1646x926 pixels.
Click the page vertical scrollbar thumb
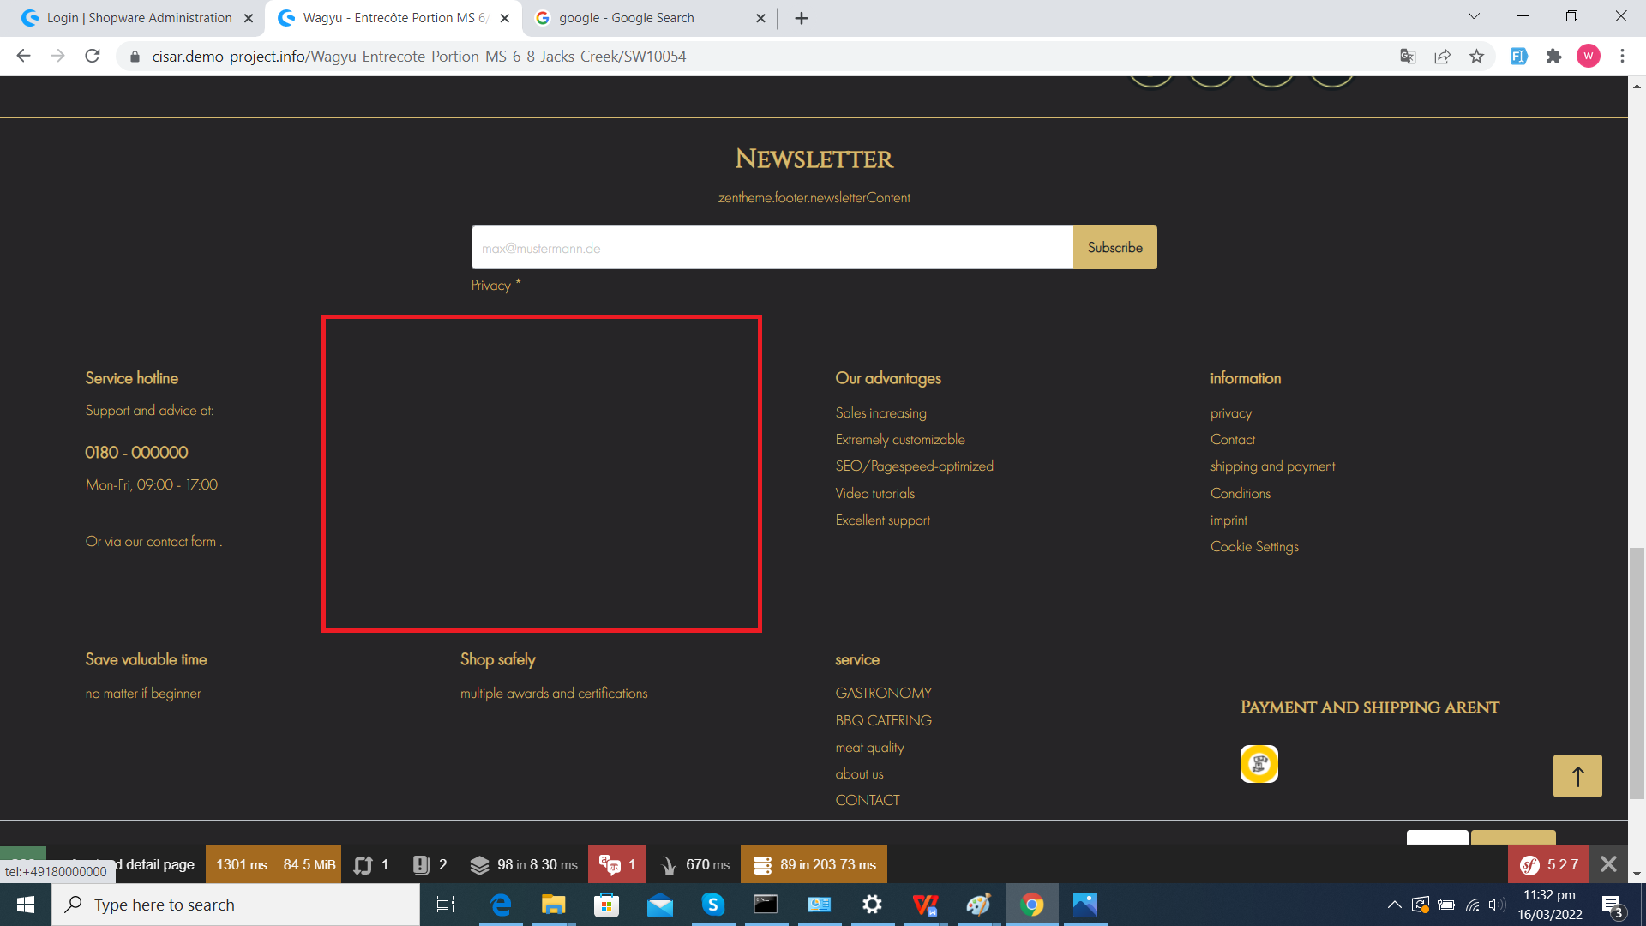coord(1637,673)
